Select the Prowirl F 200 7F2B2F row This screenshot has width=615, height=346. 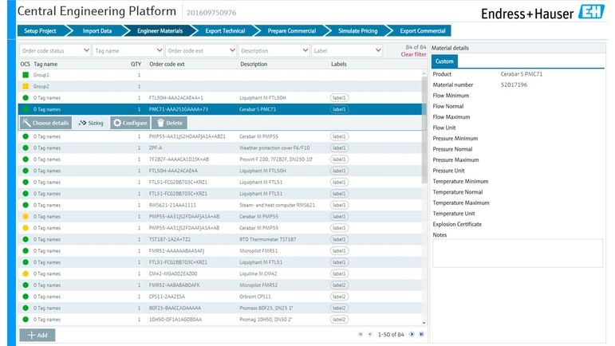point(220,159)
